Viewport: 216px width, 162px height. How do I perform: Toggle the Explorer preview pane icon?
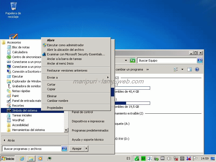[x=190, y=69]
